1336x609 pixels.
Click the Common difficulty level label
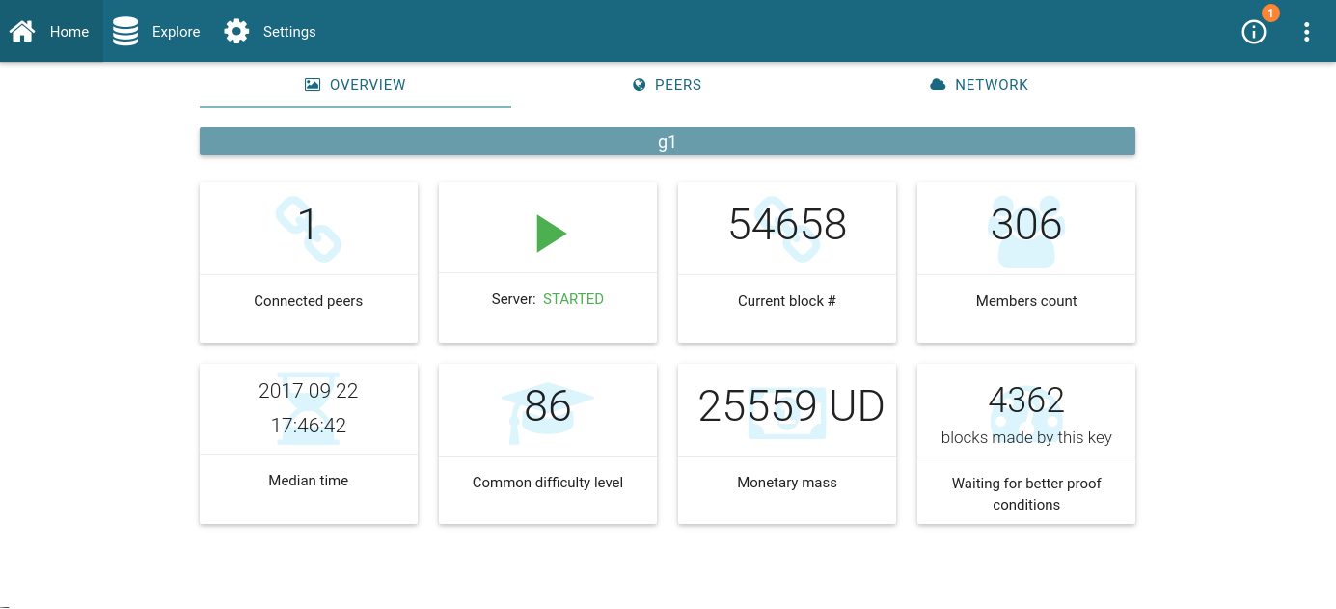click(x=548, y=483)
